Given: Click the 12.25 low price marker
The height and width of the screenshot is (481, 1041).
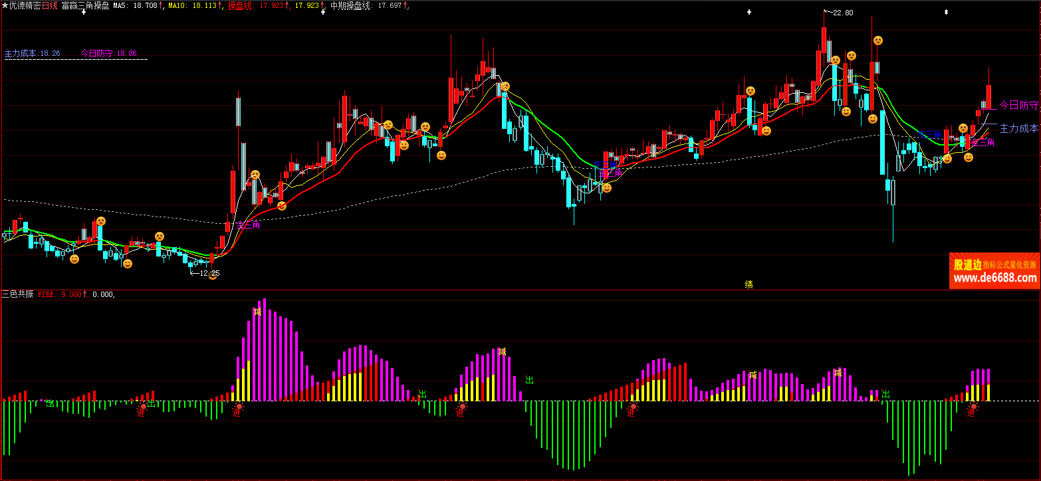Looking at the screenshot, I should 209,272.
